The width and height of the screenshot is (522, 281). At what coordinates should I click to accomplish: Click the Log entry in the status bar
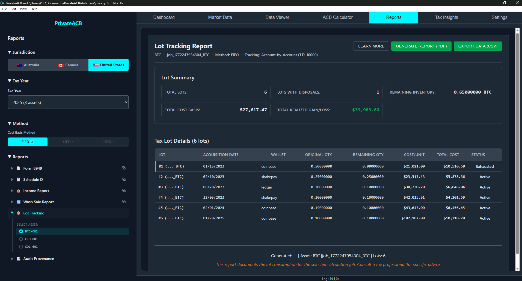click(330, 279)
